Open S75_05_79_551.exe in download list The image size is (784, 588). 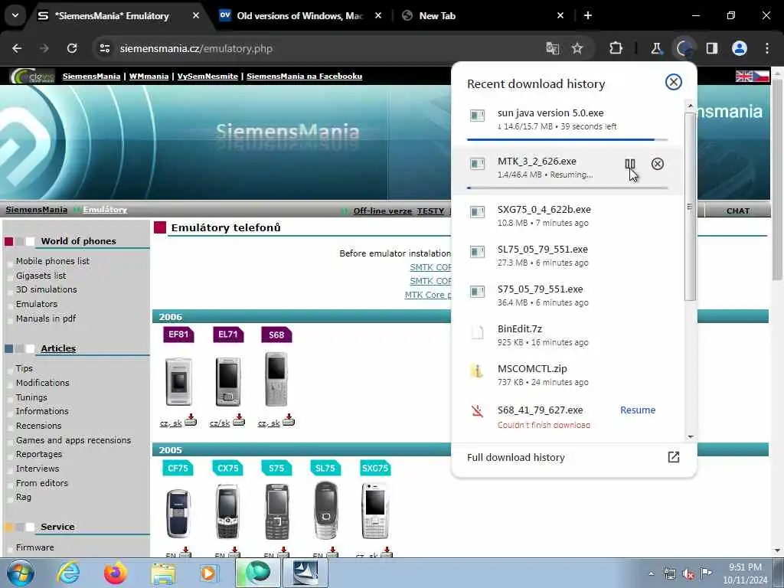[567, 296]
